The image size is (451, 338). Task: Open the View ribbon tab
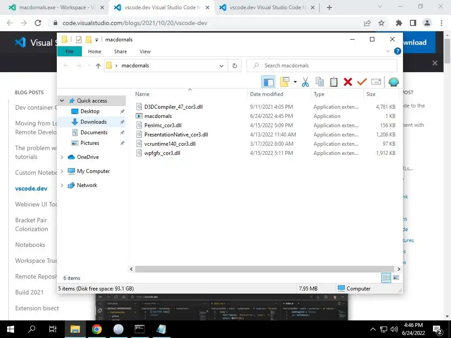(x=145, y=51)
